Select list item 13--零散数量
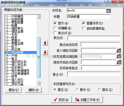This screenshot has width=124, height=106. (21, 22)
